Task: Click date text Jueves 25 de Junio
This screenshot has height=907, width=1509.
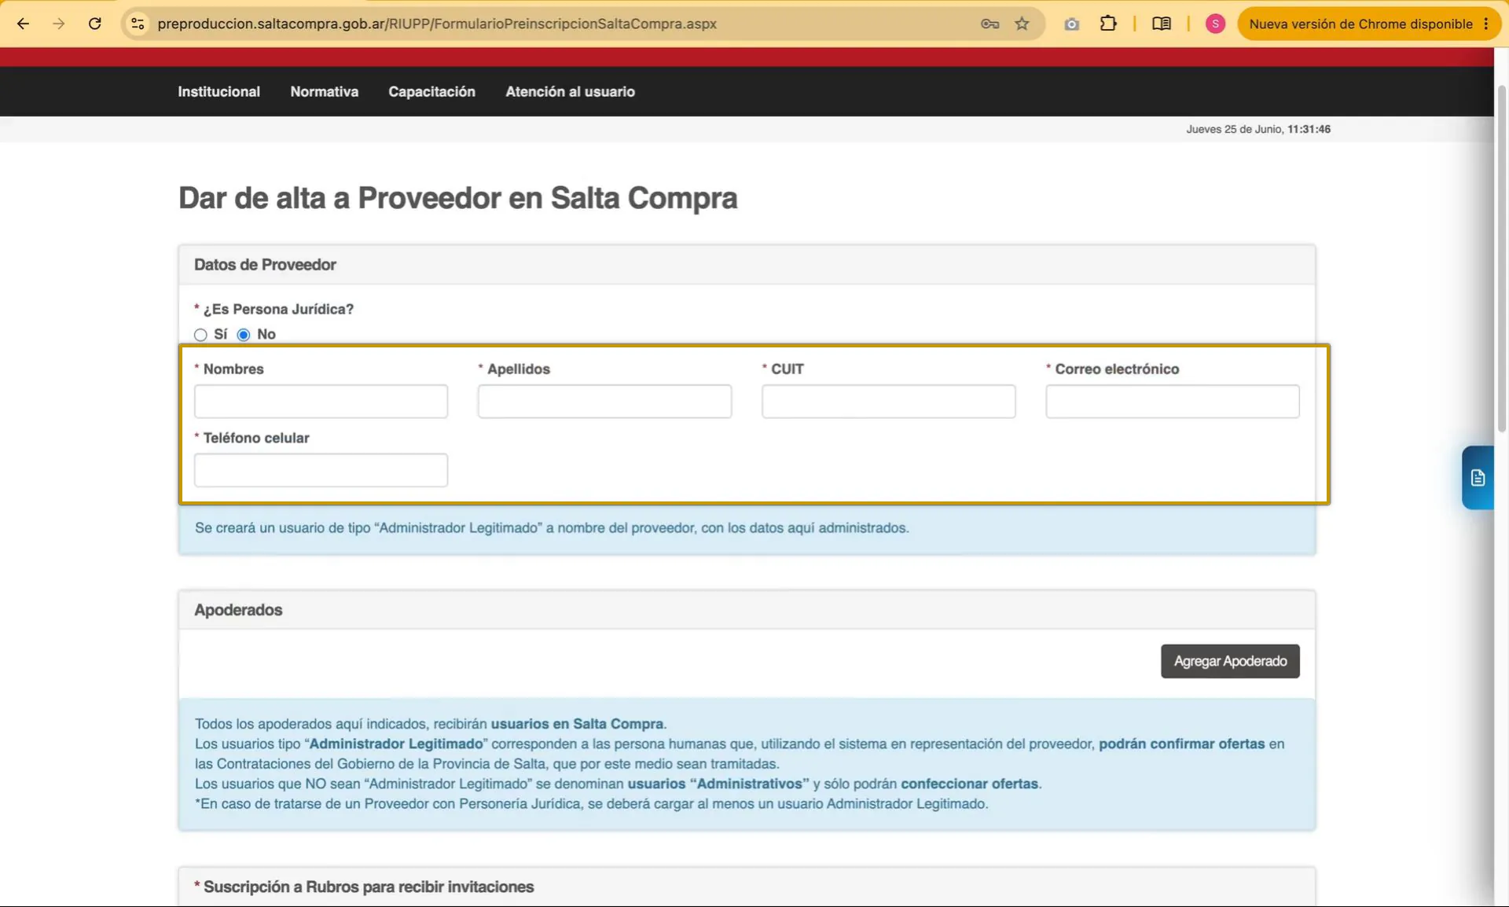Action: 1234,129
